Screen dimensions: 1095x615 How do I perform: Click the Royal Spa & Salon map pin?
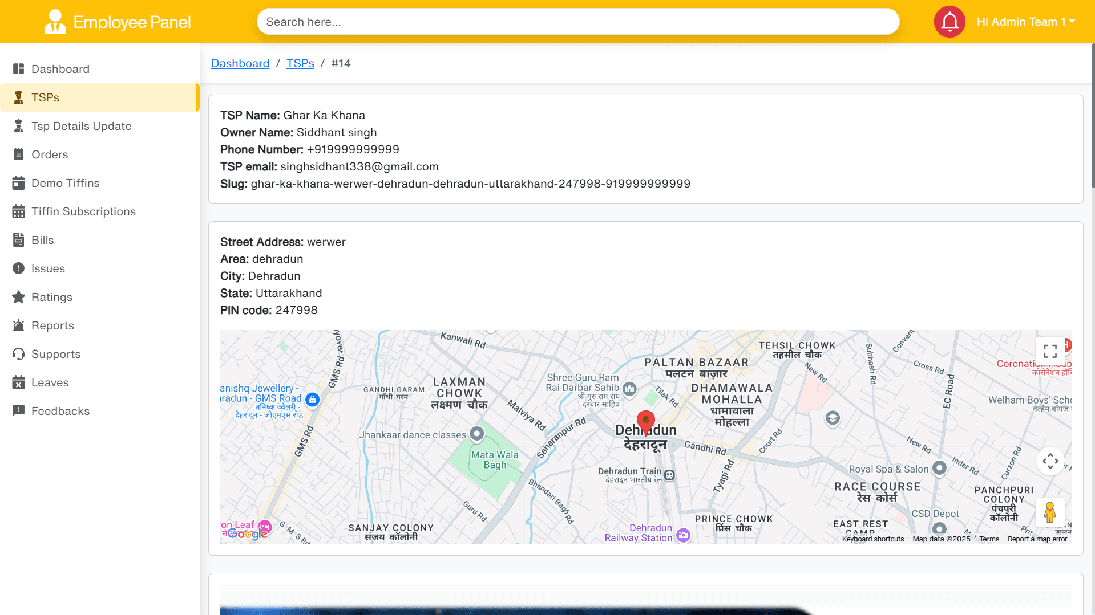pyautogui.click(x=939, y=468)
